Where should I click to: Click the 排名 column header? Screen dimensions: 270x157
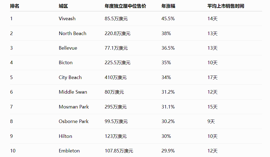15,6
